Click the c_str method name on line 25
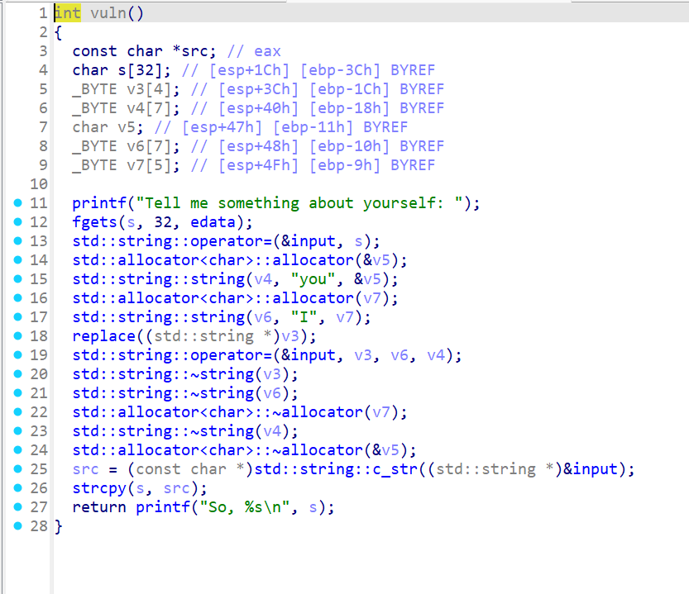 [401, 469]
